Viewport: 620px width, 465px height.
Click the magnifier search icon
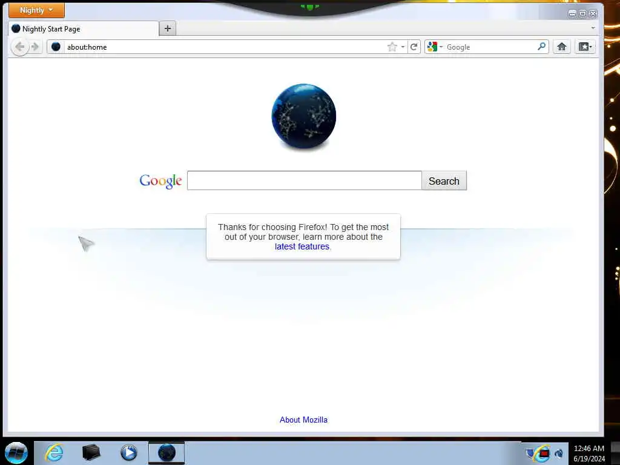pyautogui.click(x=542, y=47)
